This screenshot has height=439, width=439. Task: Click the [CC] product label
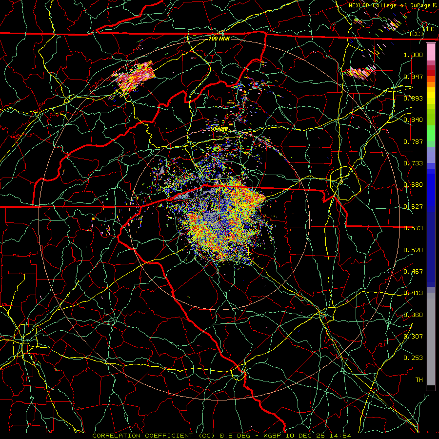tap(416, 34)
